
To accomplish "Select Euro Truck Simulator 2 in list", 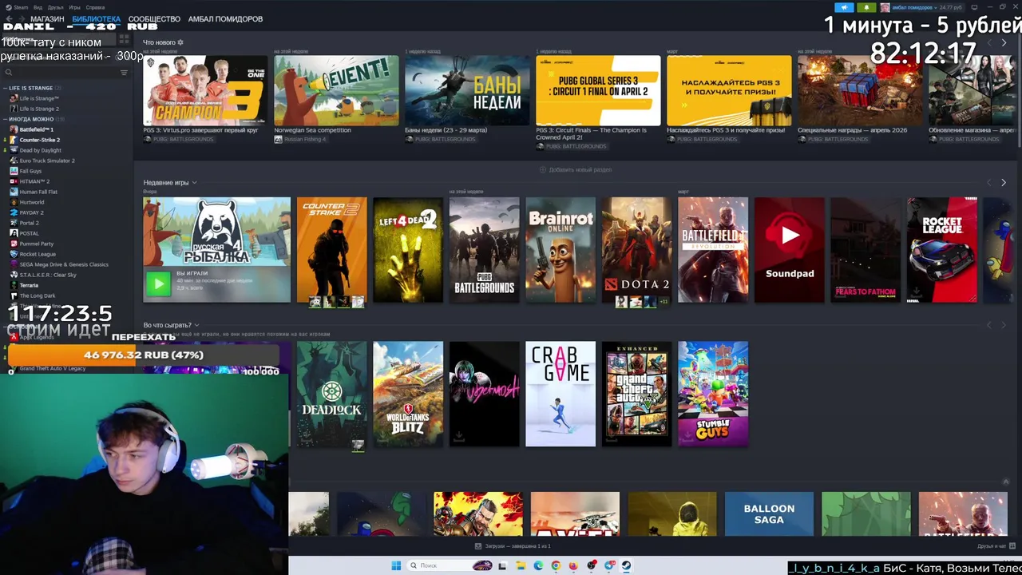I will pyautogui.click(x=47, y=161).
